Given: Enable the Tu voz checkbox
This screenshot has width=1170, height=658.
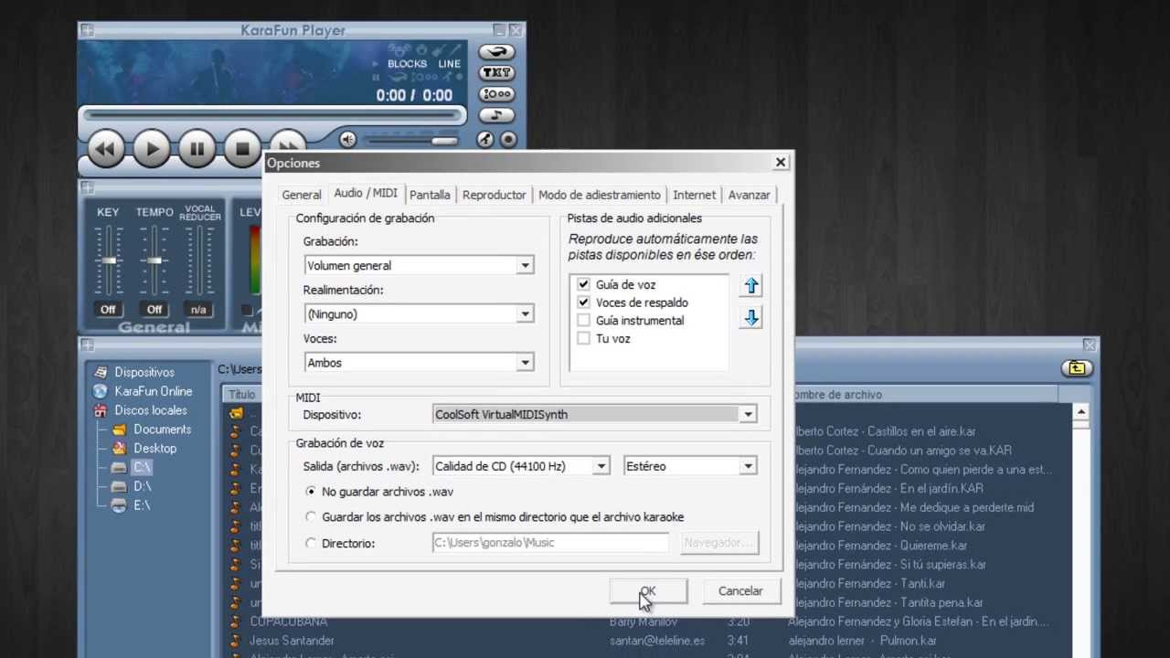Looking at the screenshot, I should (583, 338).
